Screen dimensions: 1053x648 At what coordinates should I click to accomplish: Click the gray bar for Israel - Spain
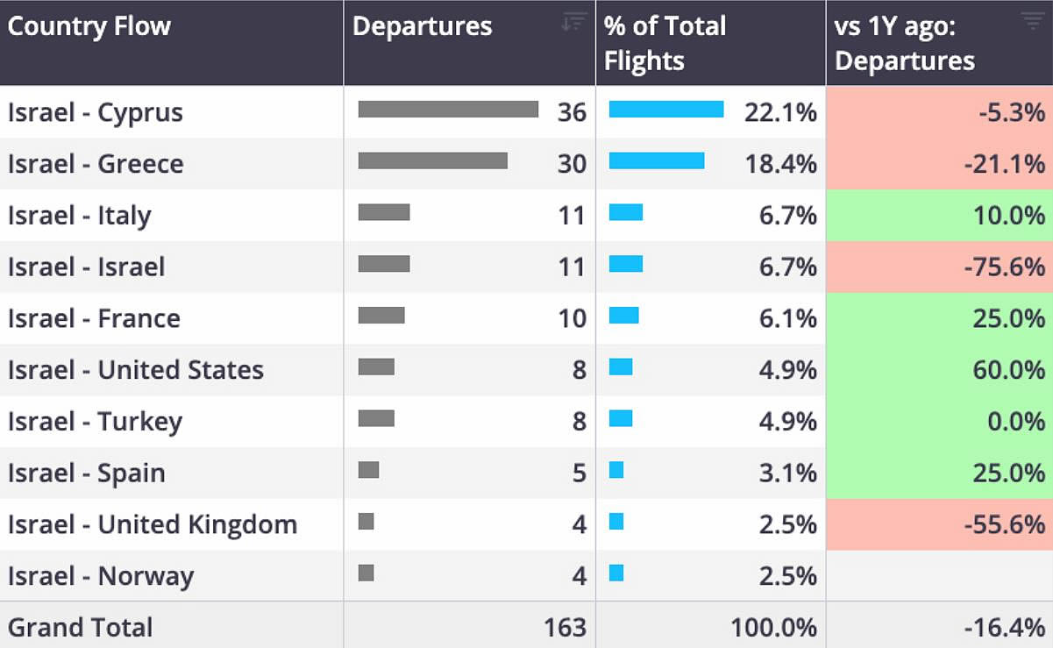368,470
